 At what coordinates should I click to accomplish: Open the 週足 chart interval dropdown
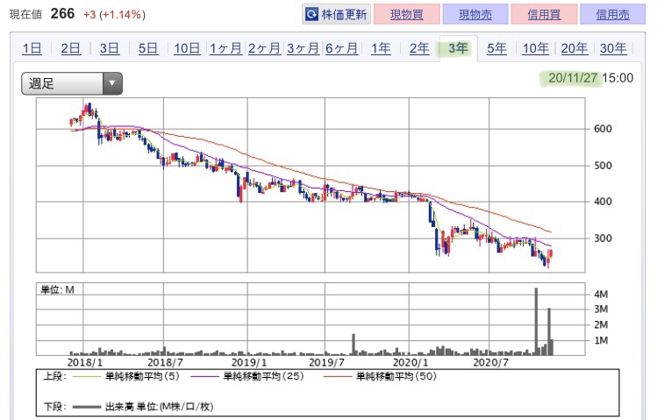72,83
